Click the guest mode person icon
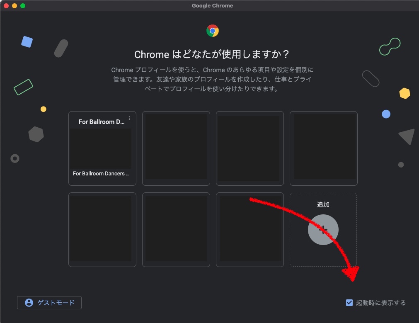 click(x=29, y=303)
